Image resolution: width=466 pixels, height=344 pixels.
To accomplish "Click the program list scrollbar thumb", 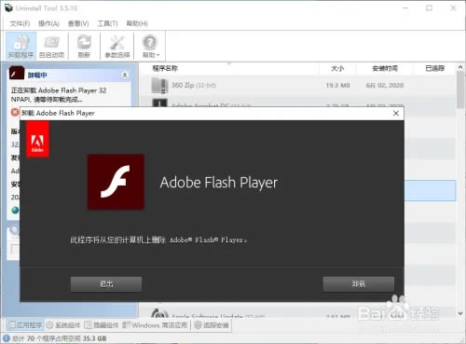I will click(460, 90).
